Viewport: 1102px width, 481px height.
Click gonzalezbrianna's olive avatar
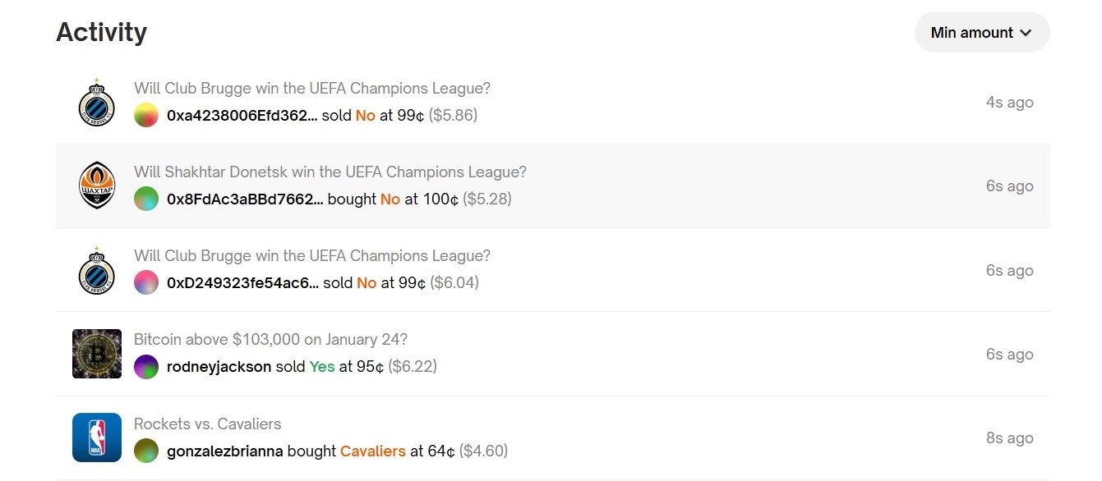click(146, 451)
